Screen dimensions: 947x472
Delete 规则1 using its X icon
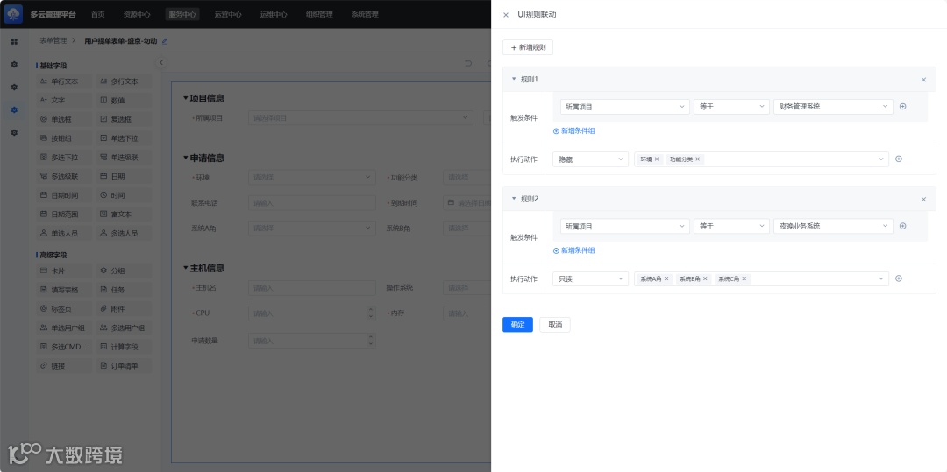coord(922,80)
